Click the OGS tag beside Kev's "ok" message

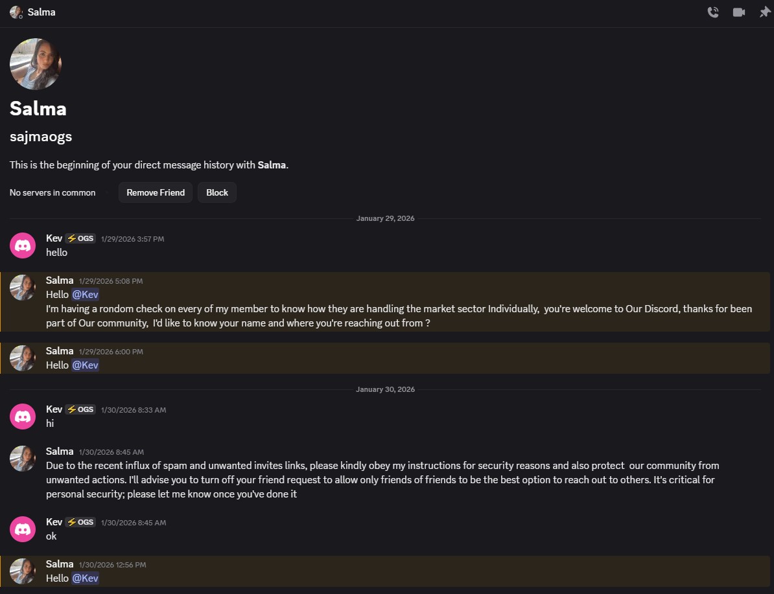click(80, 522)
